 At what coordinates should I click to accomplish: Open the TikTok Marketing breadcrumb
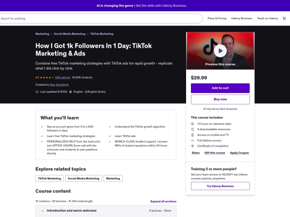tap(101, 34)
